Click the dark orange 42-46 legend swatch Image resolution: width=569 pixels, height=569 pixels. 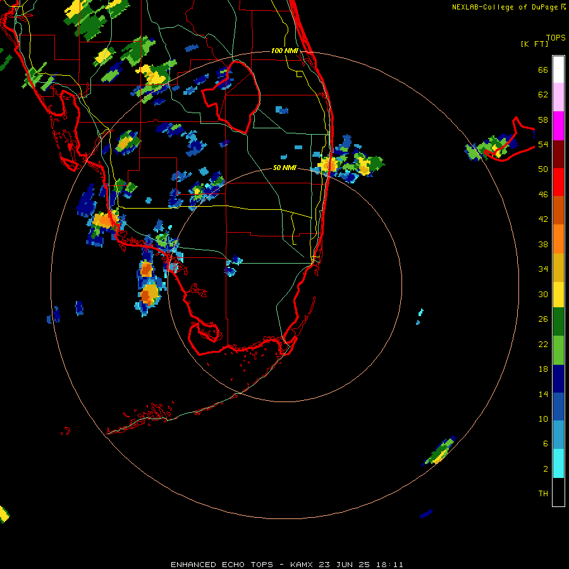tap(558, 210)
